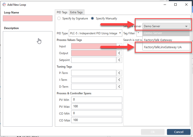Click the D-Term tag field
This screenshot has width=193, height=137.
(94, 87)
